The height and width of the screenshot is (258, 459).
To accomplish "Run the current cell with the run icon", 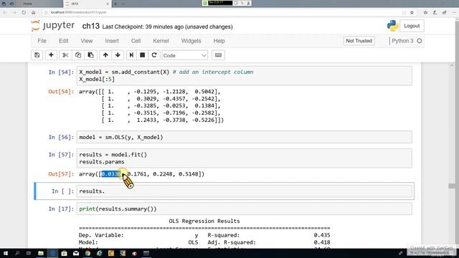I will coord(131,55).
